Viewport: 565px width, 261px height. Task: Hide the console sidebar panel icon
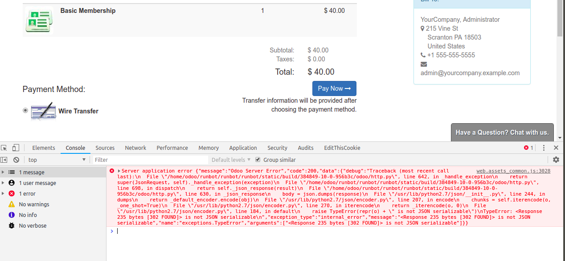(4, 160)
